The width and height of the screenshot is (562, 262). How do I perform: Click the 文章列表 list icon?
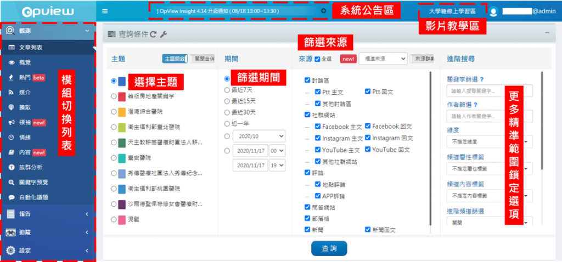coord(12,47)
